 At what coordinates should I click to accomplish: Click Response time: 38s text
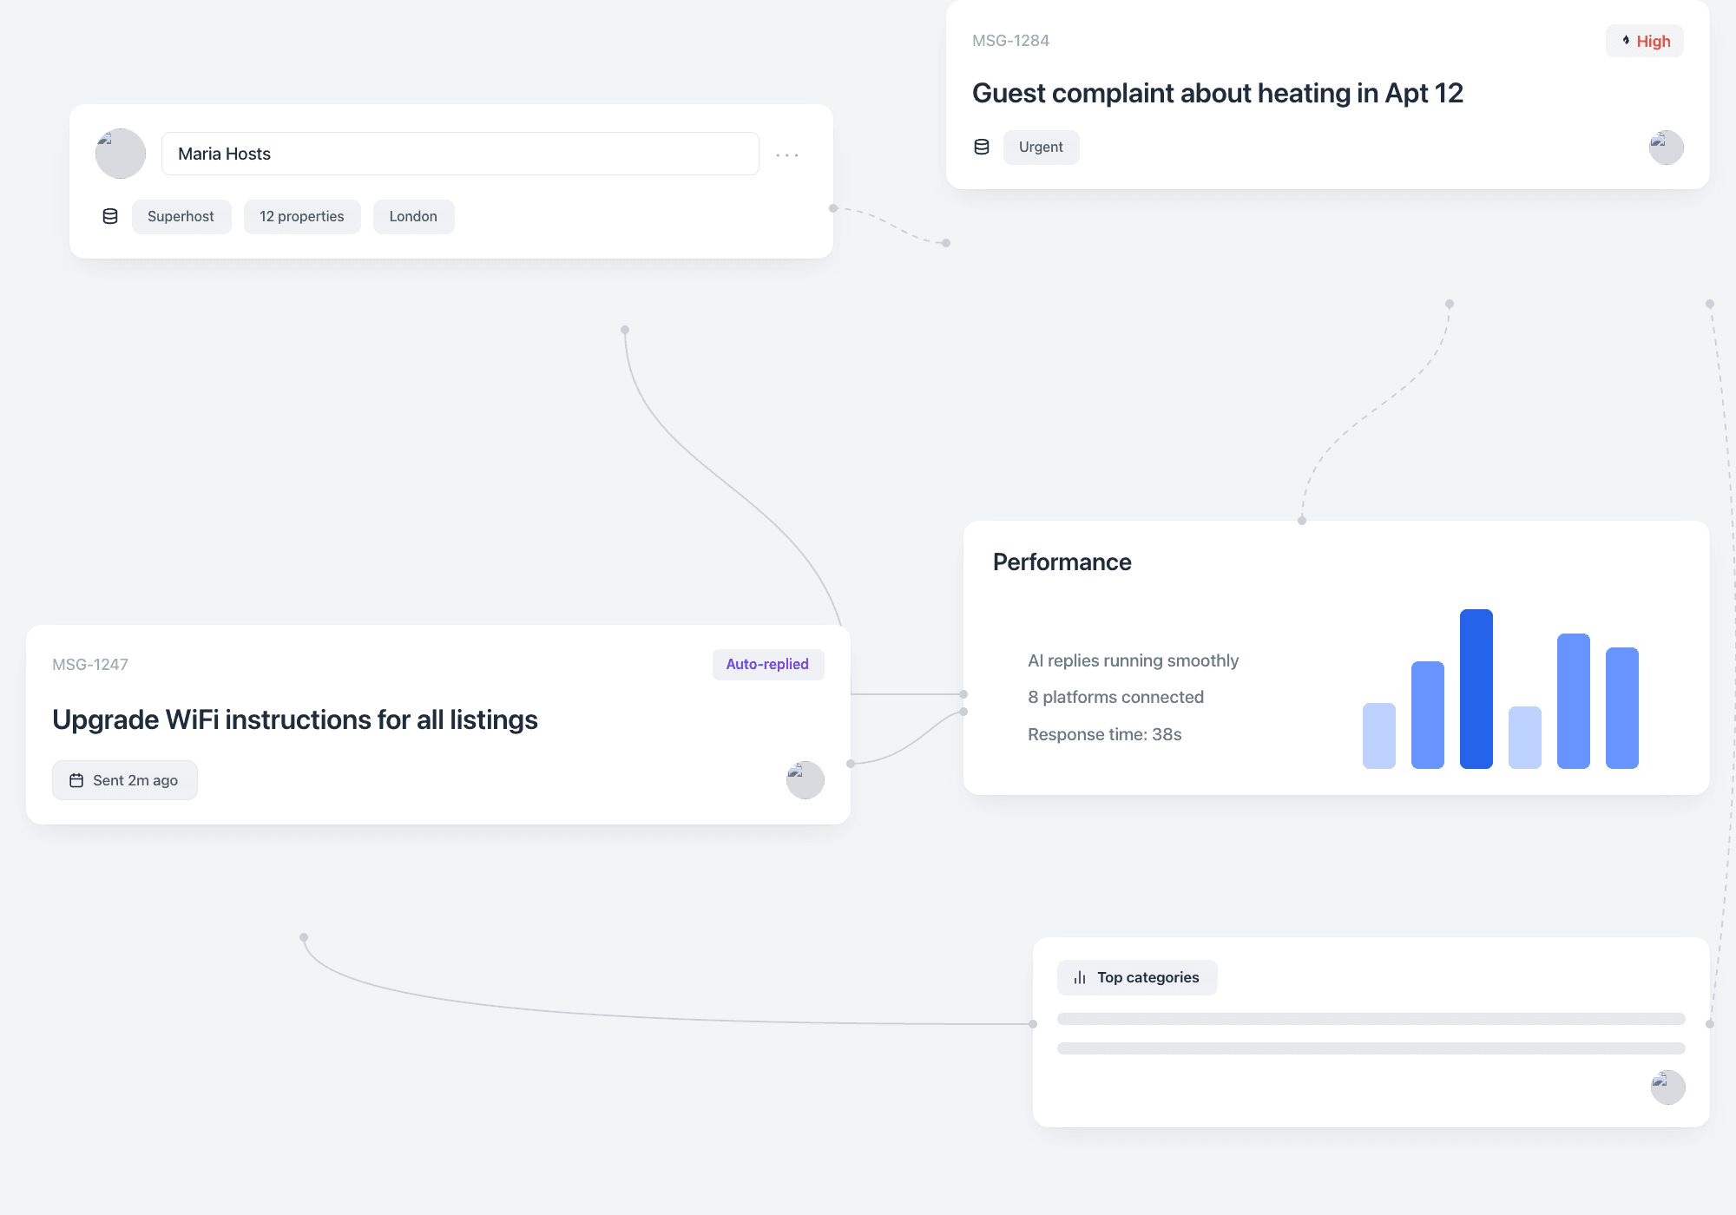[x=1104, y=734]
